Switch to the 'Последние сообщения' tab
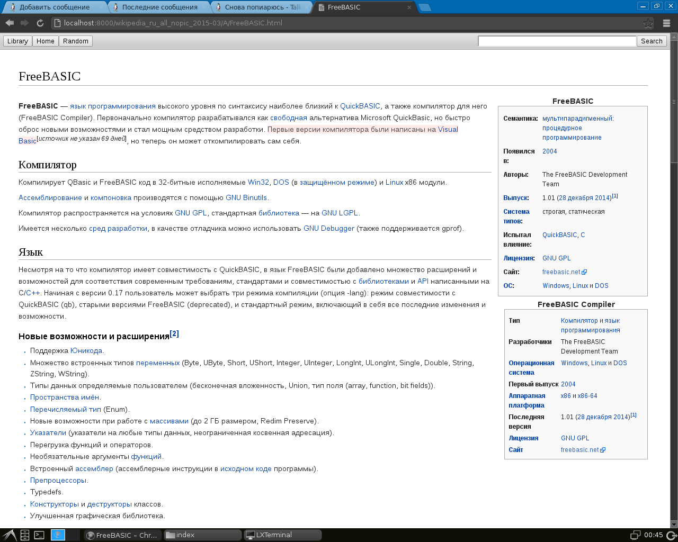This screenshot has height=542, width=678. tap(159, 7)
